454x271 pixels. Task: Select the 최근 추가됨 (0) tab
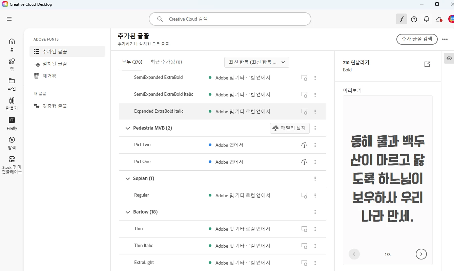(166, 62)
